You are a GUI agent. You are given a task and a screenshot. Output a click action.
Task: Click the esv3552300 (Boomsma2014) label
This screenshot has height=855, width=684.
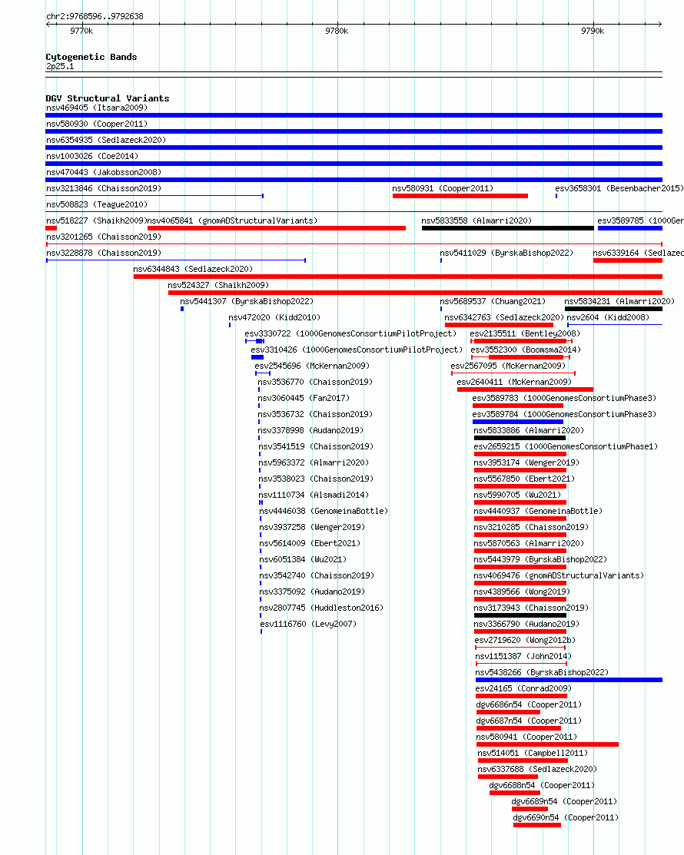click(526, 350)
